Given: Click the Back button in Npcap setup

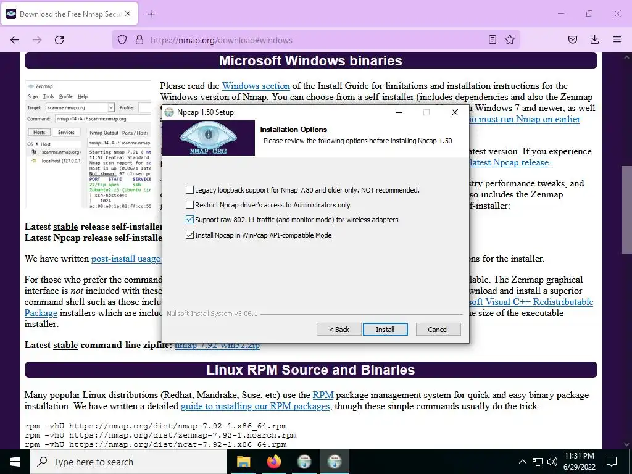Looking at the screenshot, I should [339, 330].
